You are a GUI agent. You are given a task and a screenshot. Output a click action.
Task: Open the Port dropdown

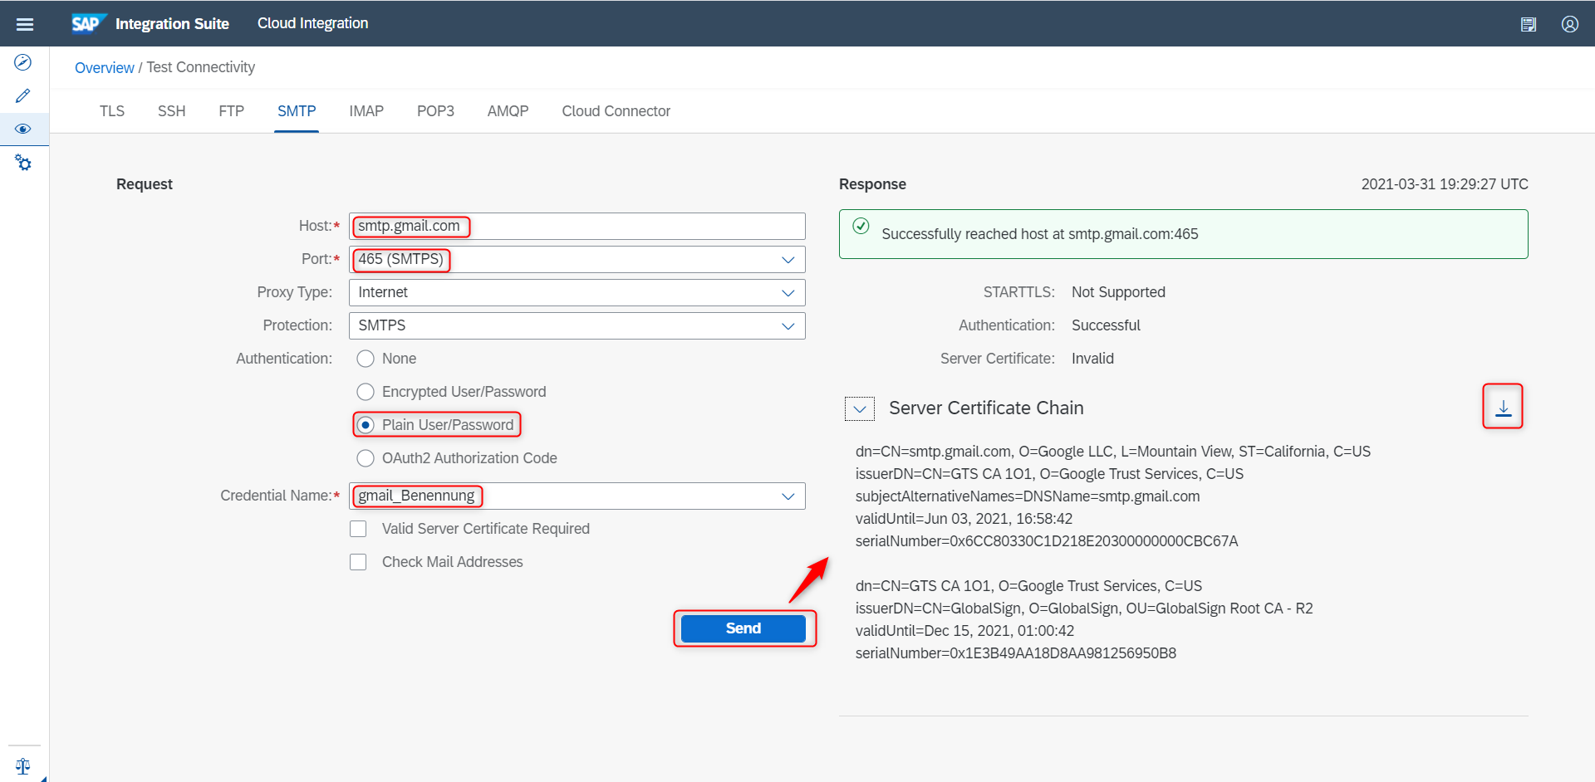(x=788, y=260)
